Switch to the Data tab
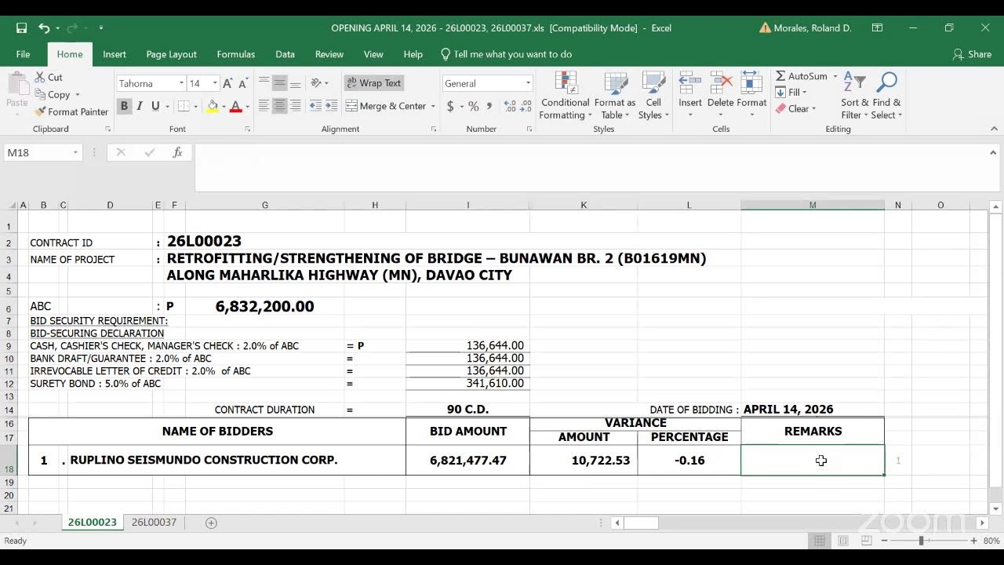 (x=285, y=54)
